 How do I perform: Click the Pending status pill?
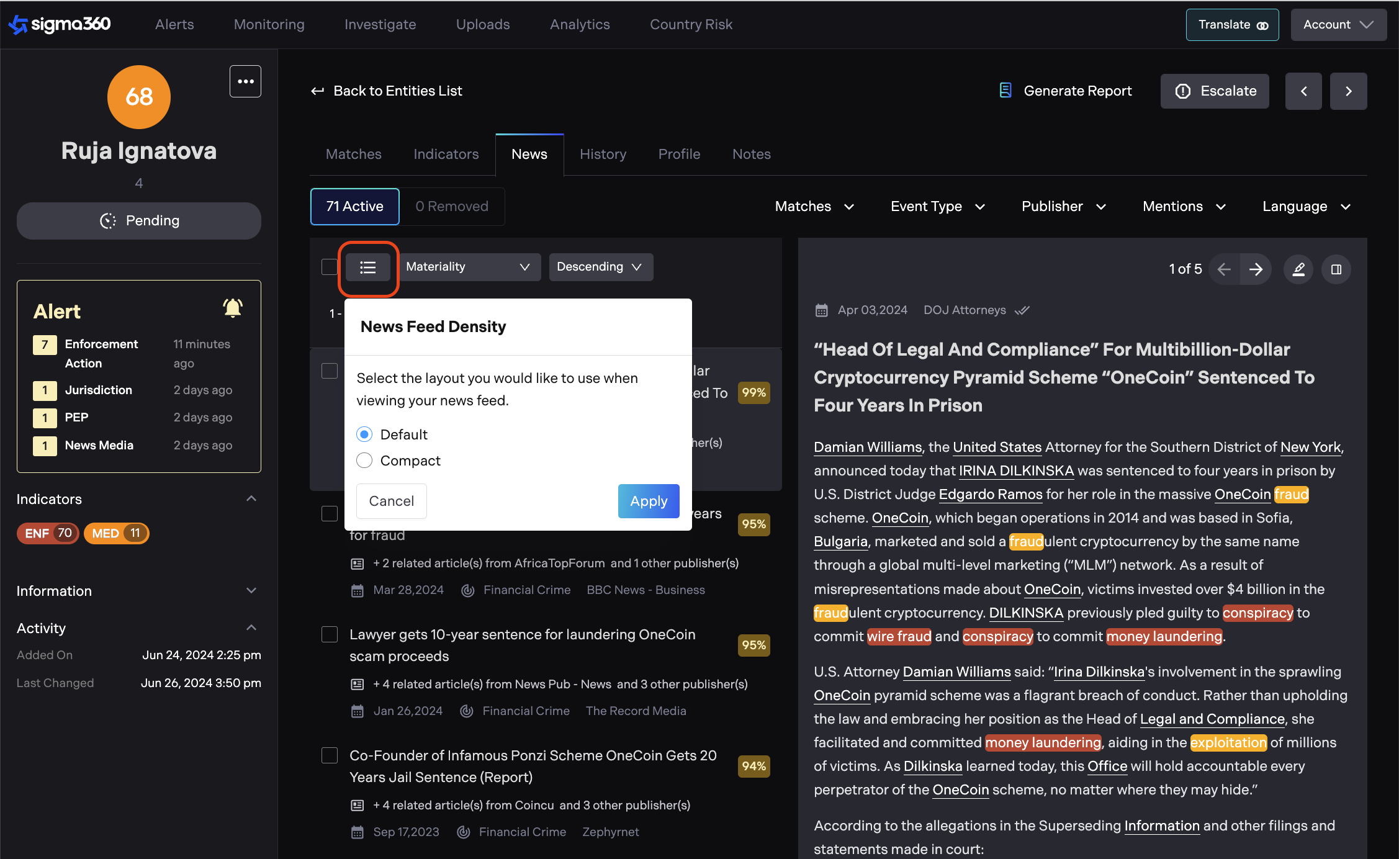tap(139, 221)
